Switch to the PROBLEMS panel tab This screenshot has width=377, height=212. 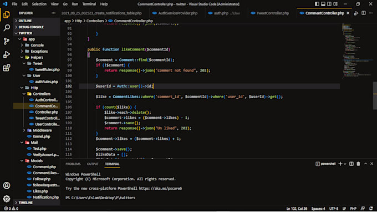pyautogui.click(x=73, y=164)
